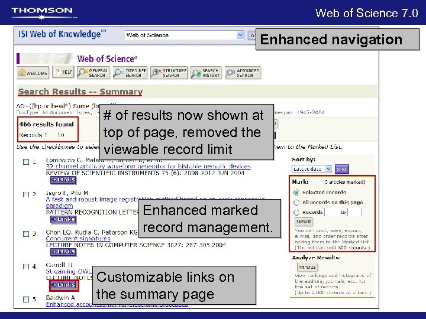This screenshot has width=426, height=319.
Task: Open 'Concurrent signatures' article link
Action: tap(78, 239)
